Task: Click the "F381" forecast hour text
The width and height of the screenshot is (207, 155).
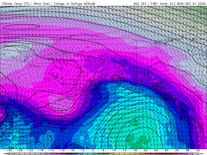Action: (x=154, y=4)
